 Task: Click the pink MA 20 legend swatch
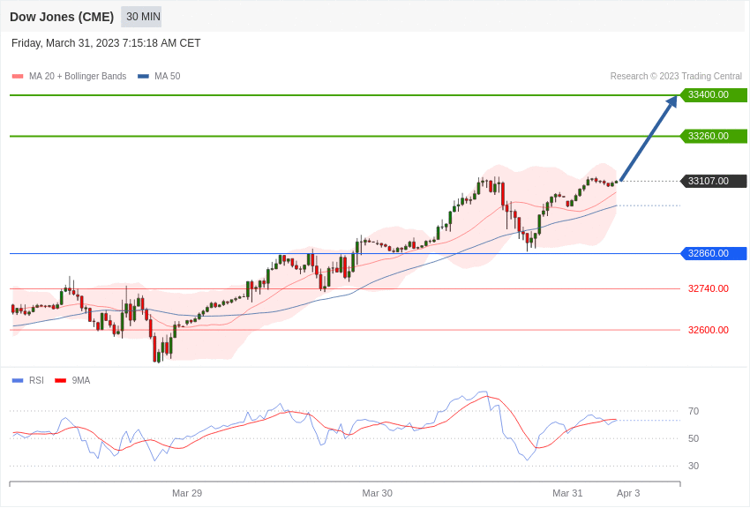click(x=18, y=76)
